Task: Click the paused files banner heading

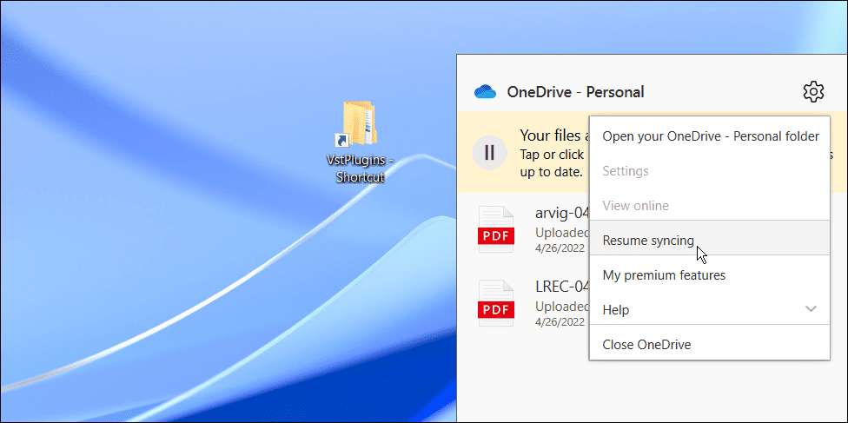Action: [555, 135]
